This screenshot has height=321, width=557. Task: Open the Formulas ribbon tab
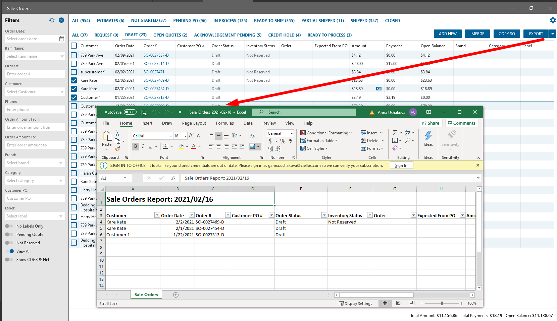pyautogui.click(x=225, y=123)
